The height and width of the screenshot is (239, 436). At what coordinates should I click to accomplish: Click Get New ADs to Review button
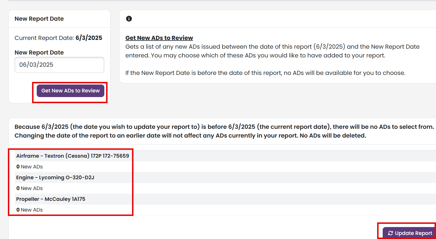[x=71, y=91]
